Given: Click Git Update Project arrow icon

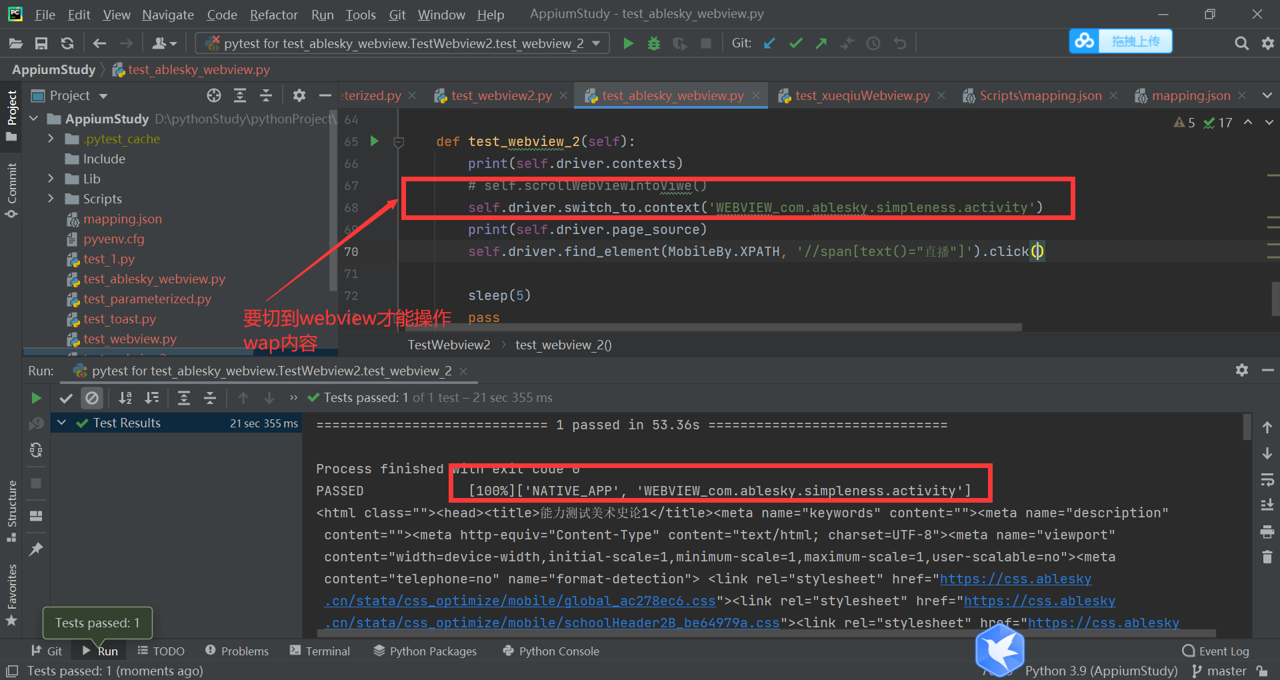Looking at the screenshot, I should pos(769,43).
